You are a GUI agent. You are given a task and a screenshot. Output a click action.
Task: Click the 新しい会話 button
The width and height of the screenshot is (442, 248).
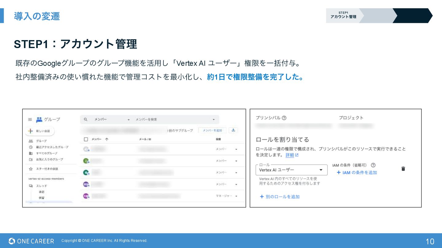(x=40, y=131)
